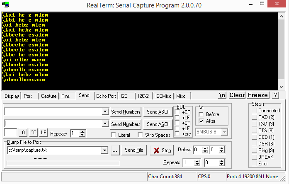Uncheck the After \n checkbox

tap(201, 121)
